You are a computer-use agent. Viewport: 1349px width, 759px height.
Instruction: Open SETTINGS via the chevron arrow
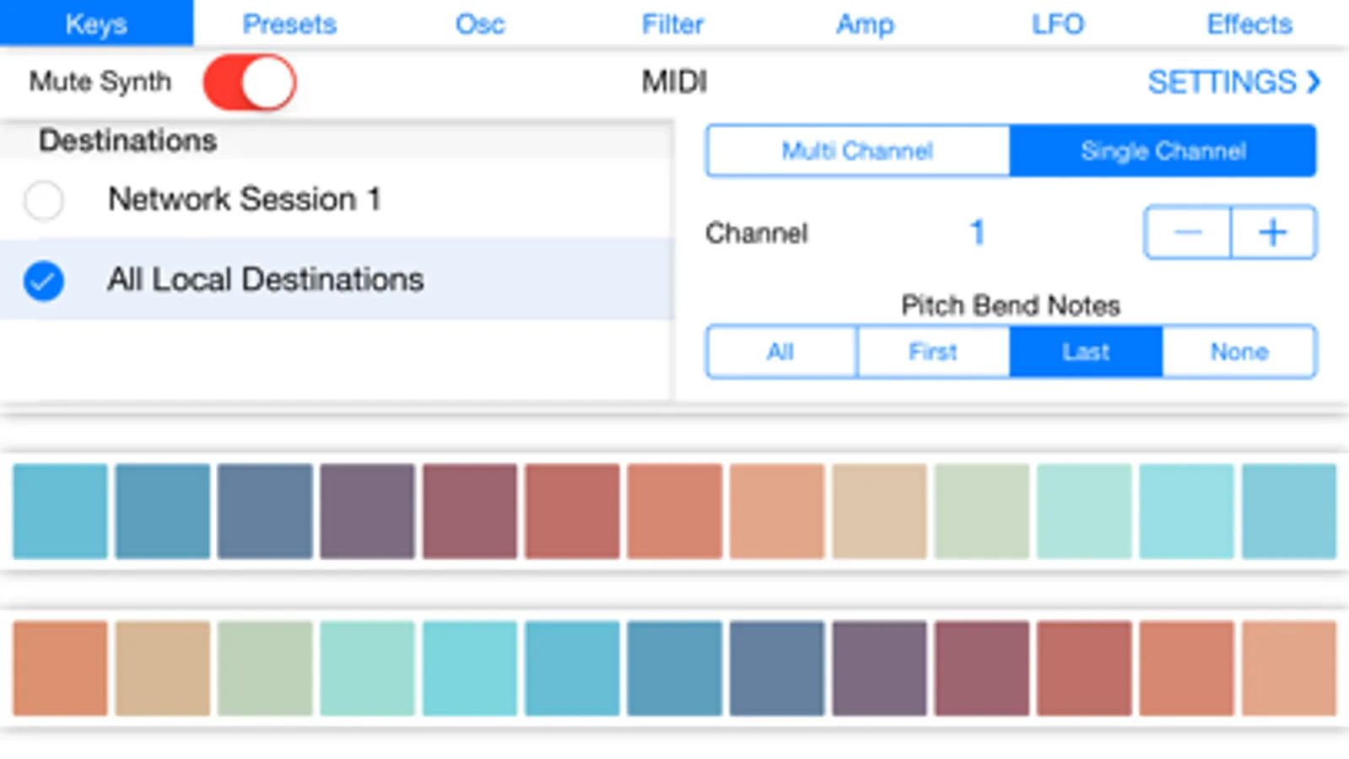(1313, 82)
